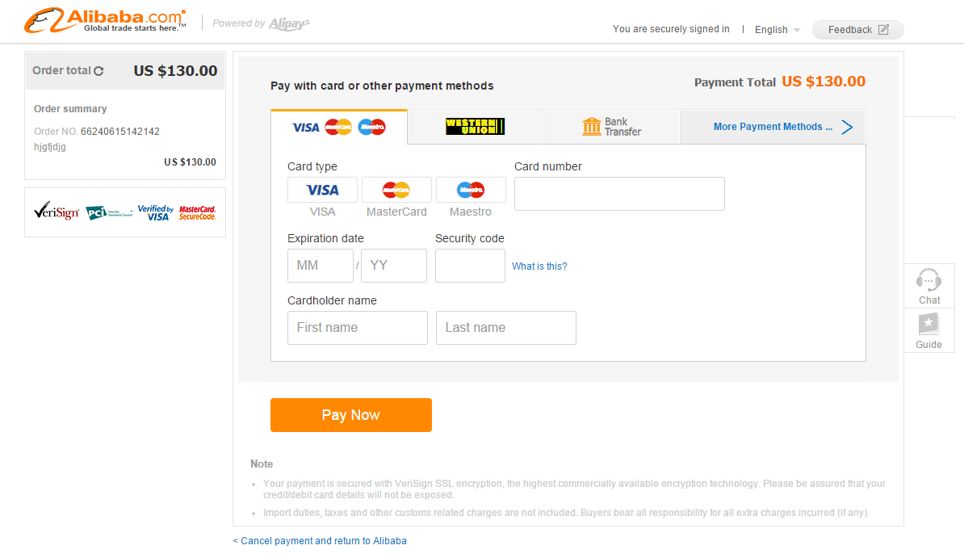The image size is (964, 558).
Task: Click the VeriSign trust badge
Action: [57, 211]
